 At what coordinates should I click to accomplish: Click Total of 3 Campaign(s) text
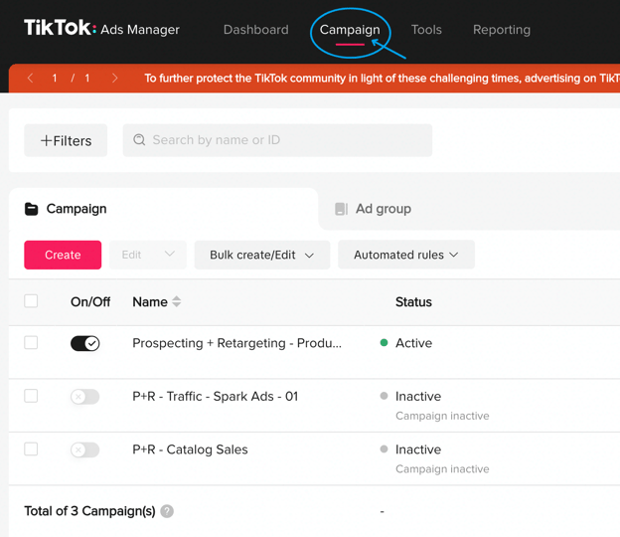click(89, 511)
